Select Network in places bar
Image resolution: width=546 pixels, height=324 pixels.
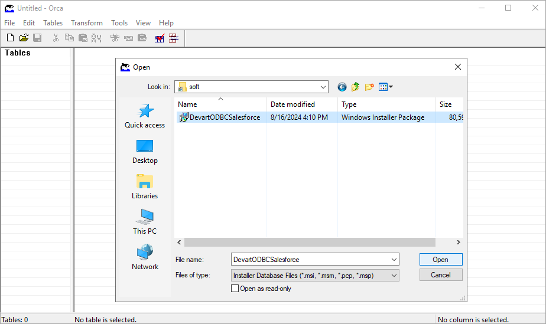click(x=145, y=257)
